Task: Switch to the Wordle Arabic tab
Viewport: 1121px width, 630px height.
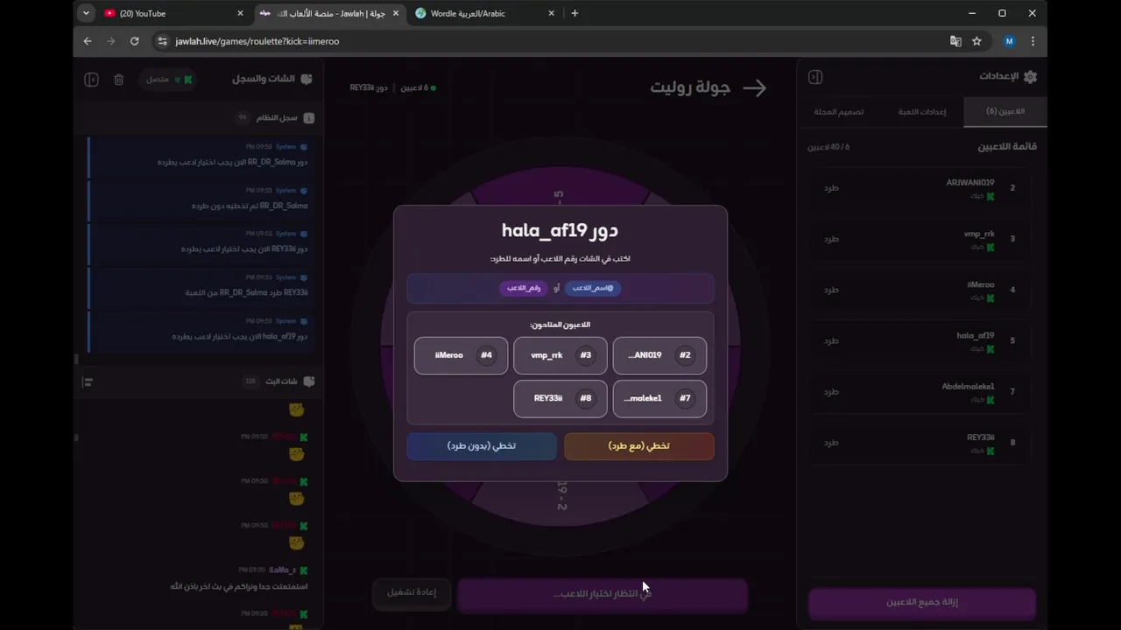Action: tap(484, 13)
